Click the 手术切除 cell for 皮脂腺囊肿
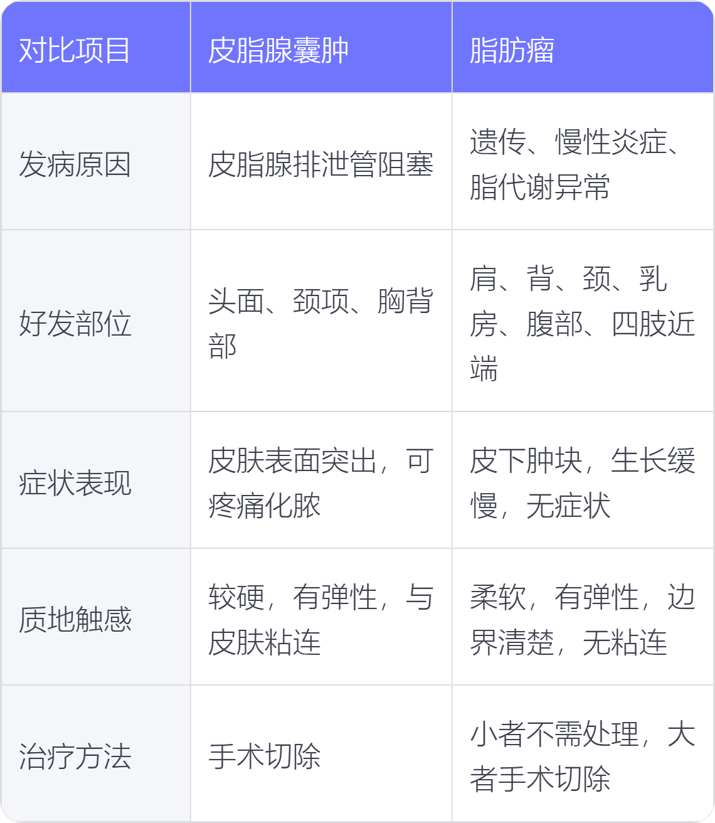Viewport: 715px width, 823px height. pos(265,757)
